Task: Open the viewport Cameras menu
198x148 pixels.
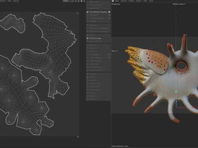Action: tap(124, 1)
